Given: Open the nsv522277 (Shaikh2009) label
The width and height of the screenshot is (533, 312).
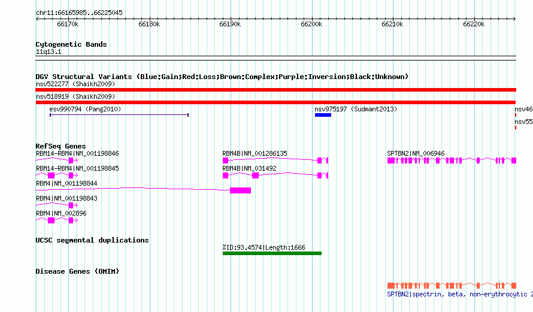Looking at the screenshot, I should (75, 84).
